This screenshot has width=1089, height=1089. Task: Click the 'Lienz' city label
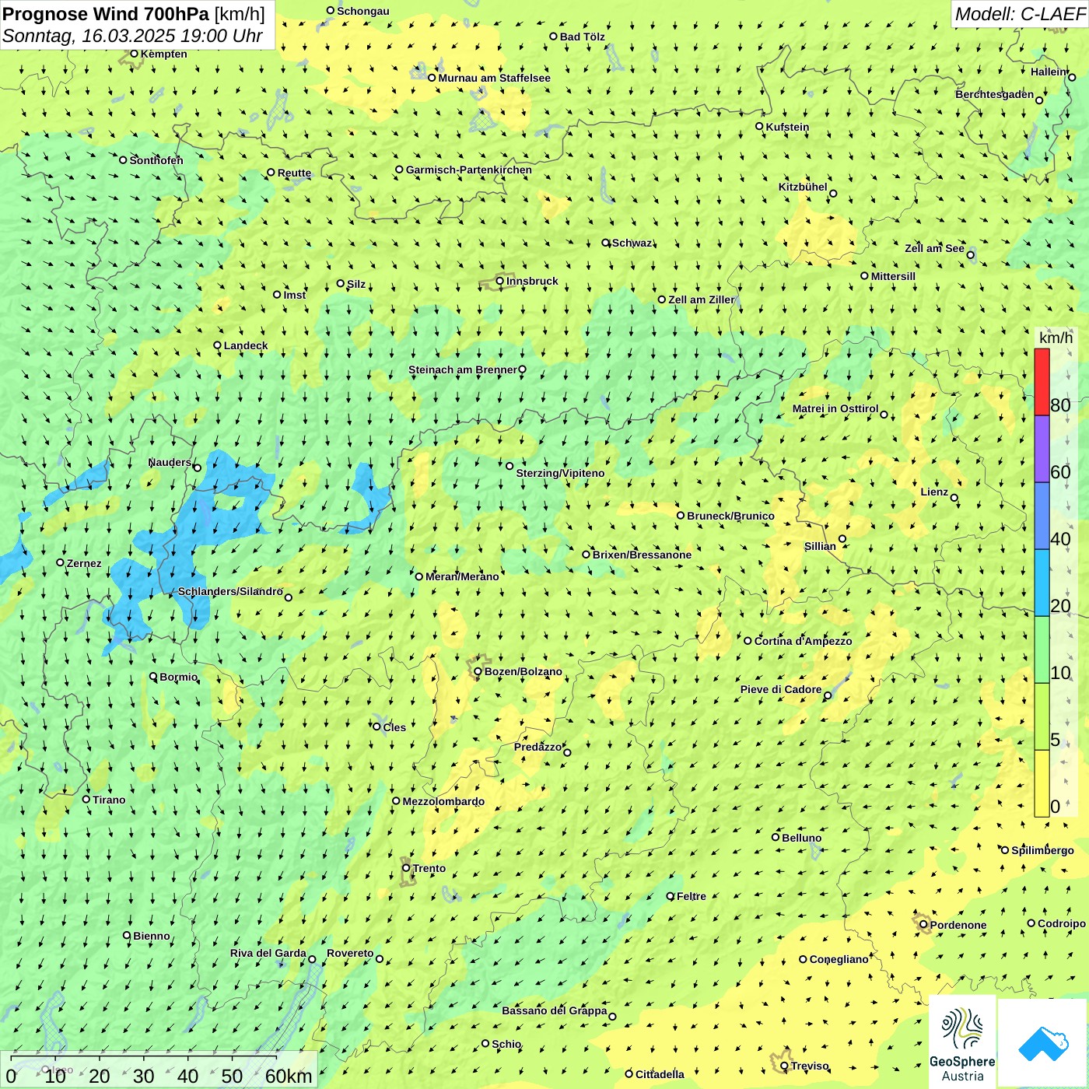(x=934, y=492)
